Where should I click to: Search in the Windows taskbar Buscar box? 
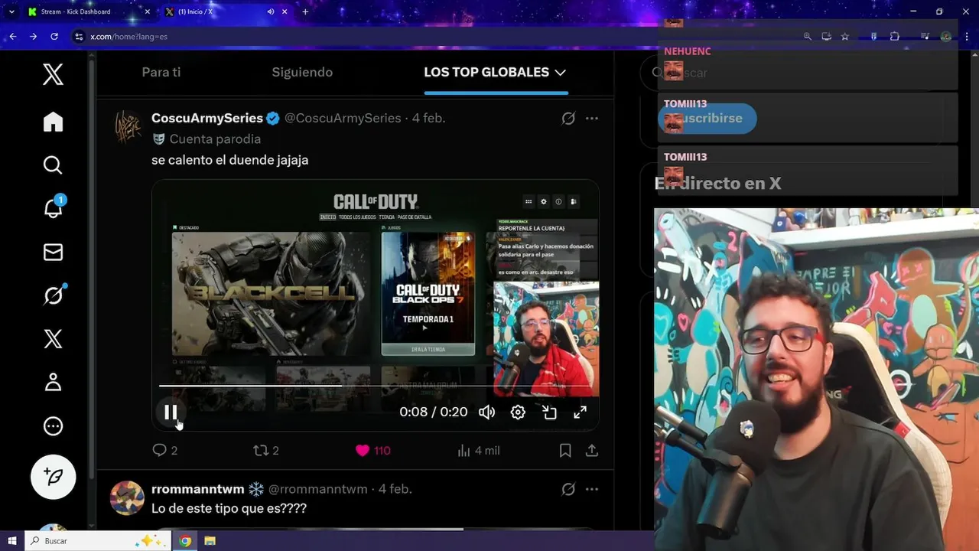(x=98, y=541)
